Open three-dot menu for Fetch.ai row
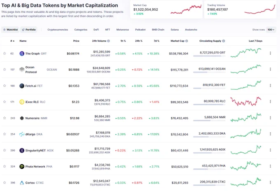280x191 pixels. click(271, 86)
